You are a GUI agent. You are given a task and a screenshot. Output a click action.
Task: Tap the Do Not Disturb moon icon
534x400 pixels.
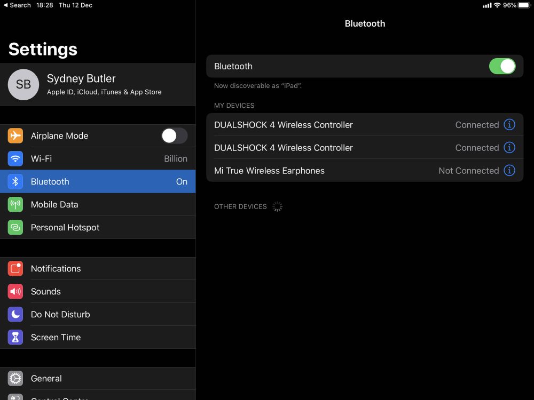(15, 315)
